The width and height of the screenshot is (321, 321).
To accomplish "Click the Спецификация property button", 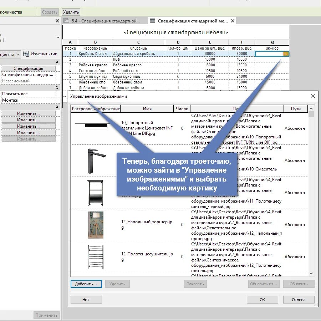I will (29, 68).
